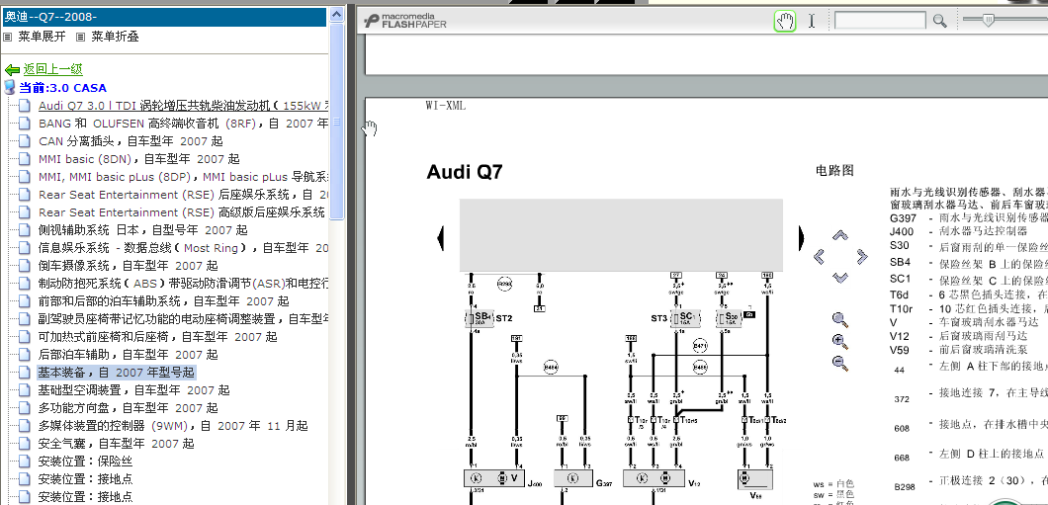Click the left panel vertical scrollbar thumb

tap(337, 122)
